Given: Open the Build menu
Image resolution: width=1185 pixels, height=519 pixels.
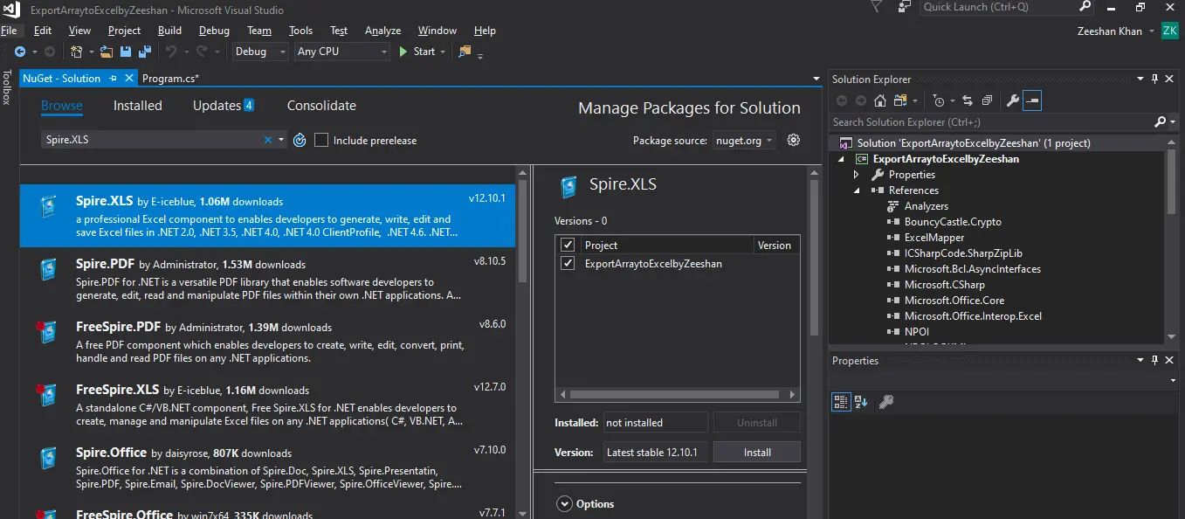Looking at the screenshot, I should pos(169,31).
